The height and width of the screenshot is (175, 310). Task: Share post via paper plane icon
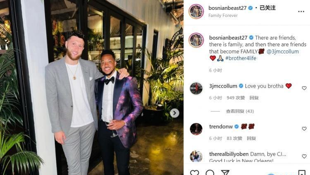(225, 173)
